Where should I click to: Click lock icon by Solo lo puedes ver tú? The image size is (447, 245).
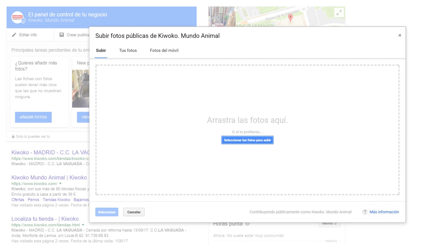[x=13, y=136]
